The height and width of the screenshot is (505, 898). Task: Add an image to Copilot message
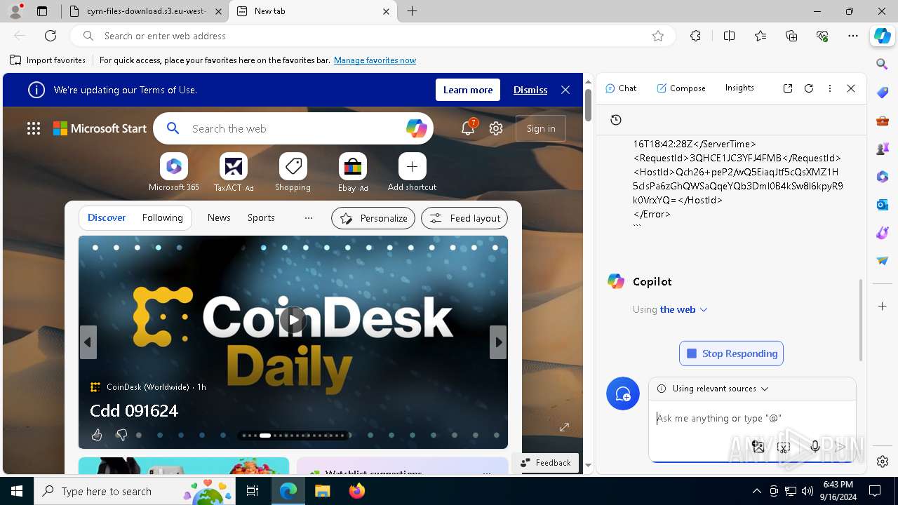tap(758, 447)
